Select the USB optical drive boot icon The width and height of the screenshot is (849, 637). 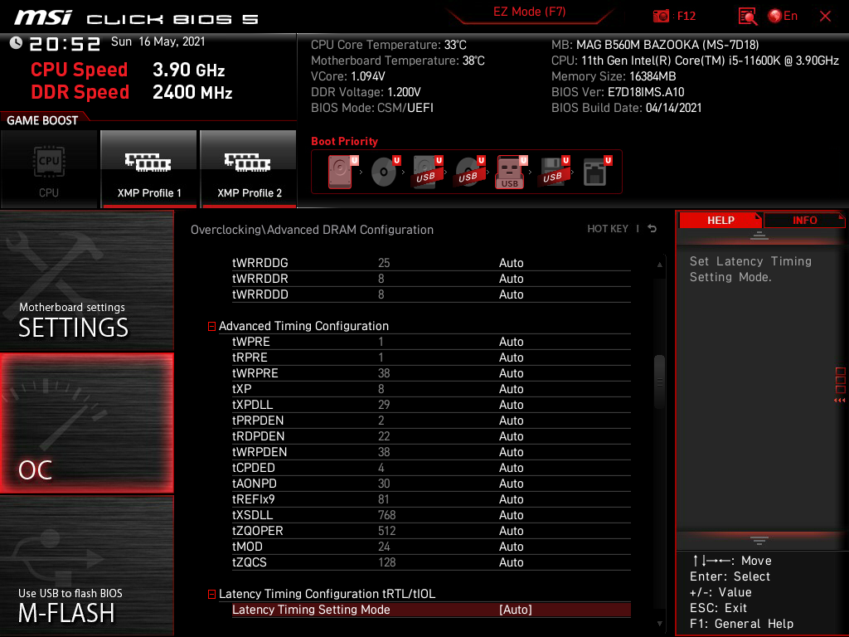[469, 172]
